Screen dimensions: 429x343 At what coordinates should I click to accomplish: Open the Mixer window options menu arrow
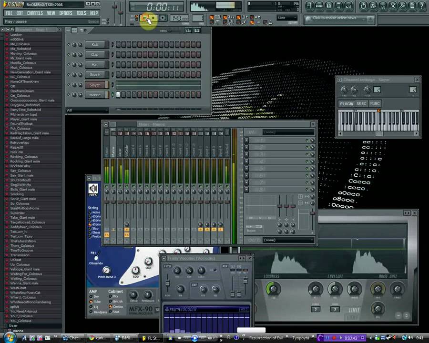(106, 124)
